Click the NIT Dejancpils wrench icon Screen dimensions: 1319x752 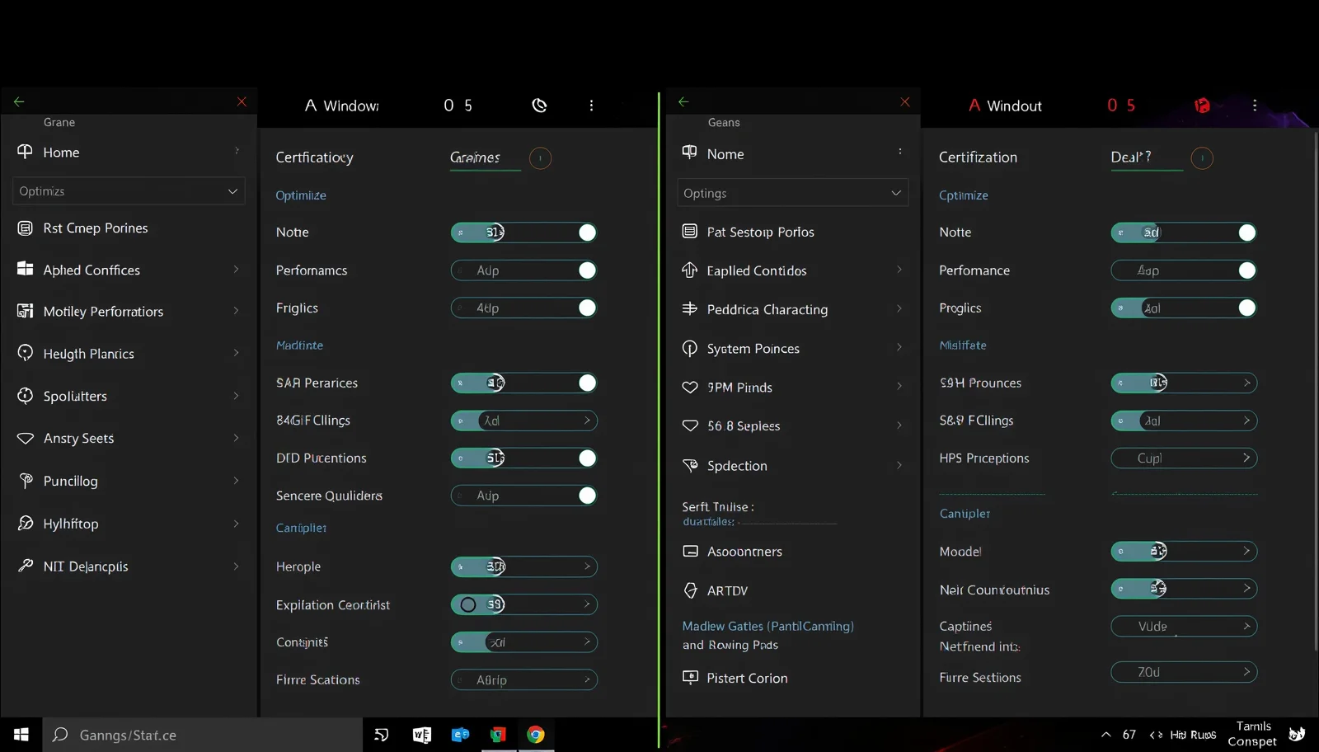[x=26, y=566]
